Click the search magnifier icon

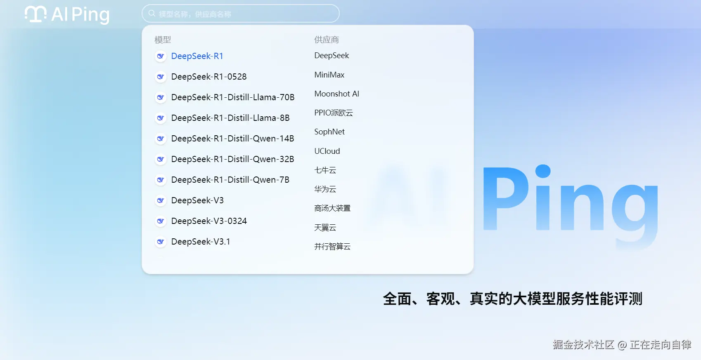tap(152, 14)
